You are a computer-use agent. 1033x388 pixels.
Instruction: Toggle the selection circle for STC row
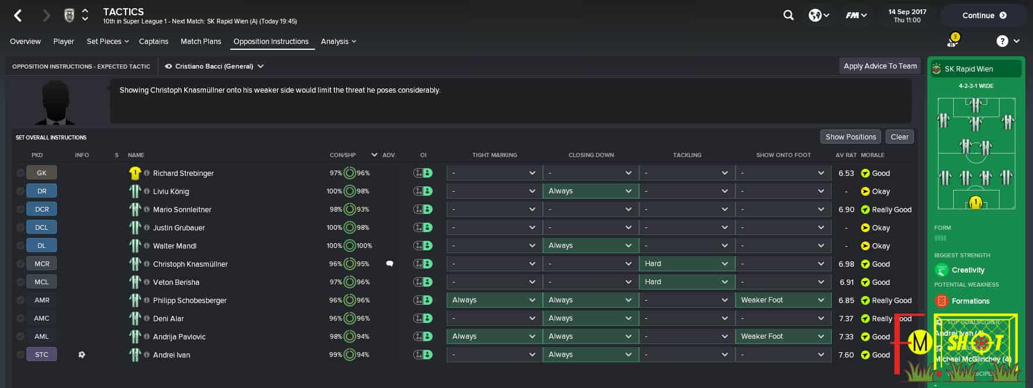click(21, 355)
